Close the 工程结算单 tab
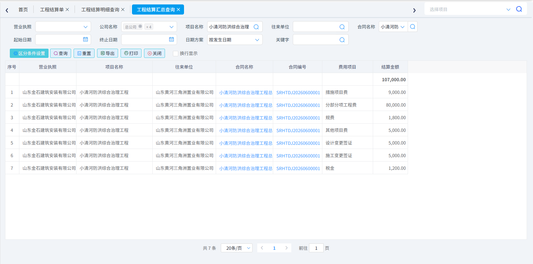The image size is (533, 264). coord(67,9)
